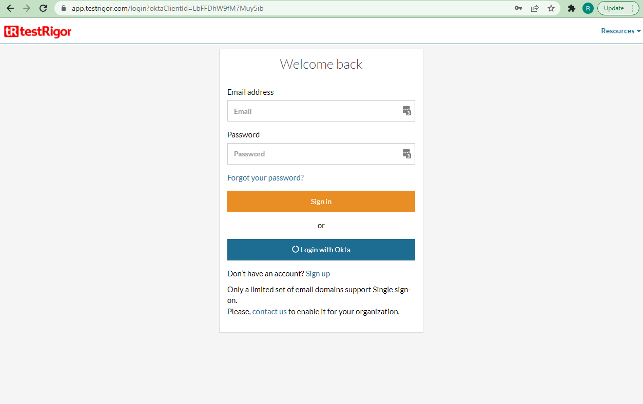Click the share page icon

pyautogui.click(x=535, y=8)
